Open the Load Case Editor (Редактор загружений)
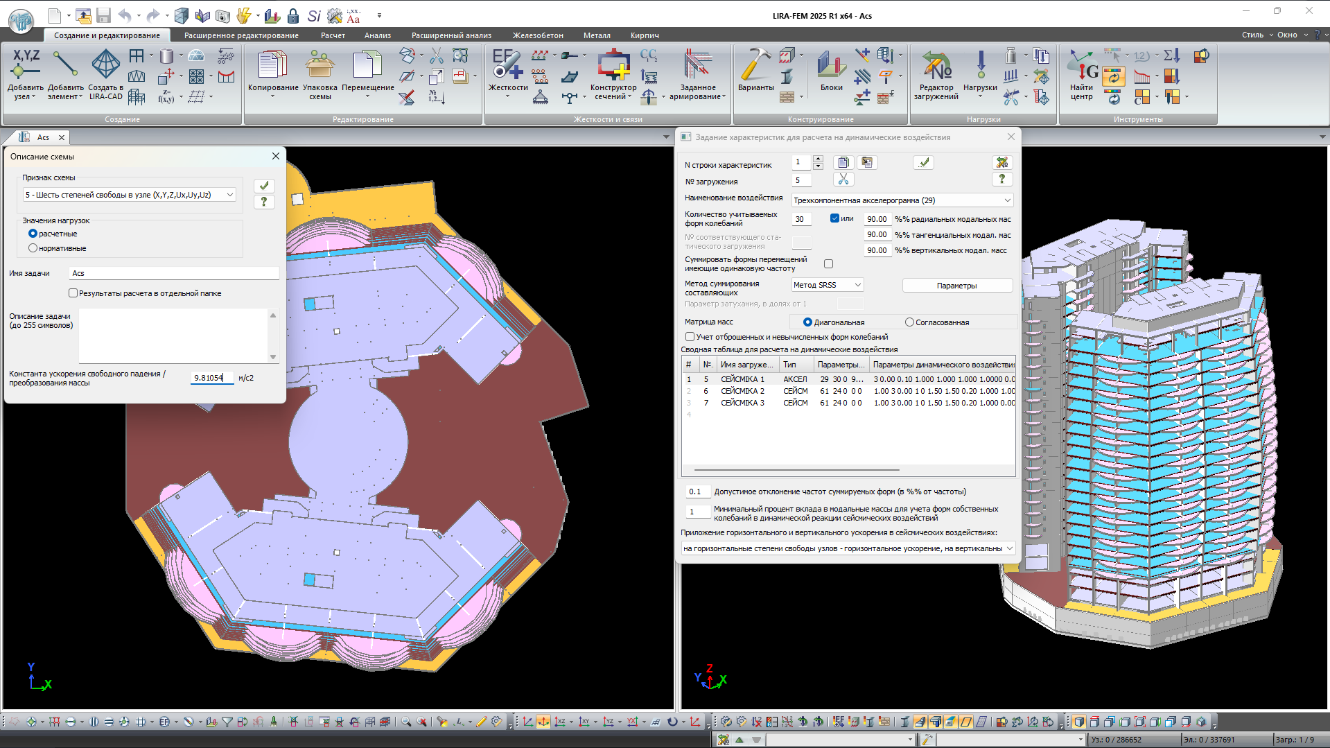The image size is (1330, 748). 936,64
